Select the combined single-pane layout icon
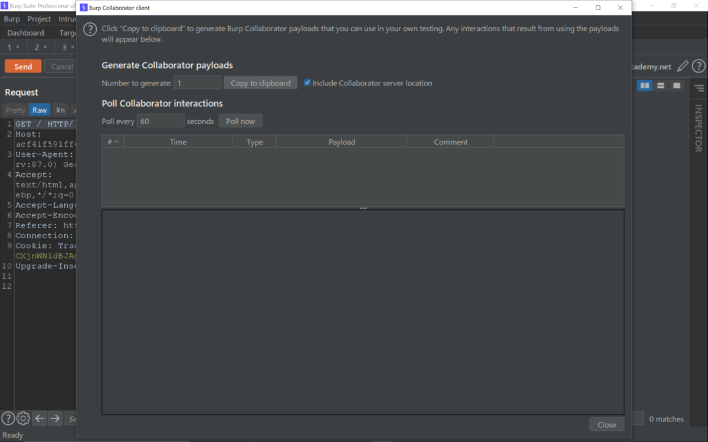This screenshot has width=708, height=442. (677, 86)
